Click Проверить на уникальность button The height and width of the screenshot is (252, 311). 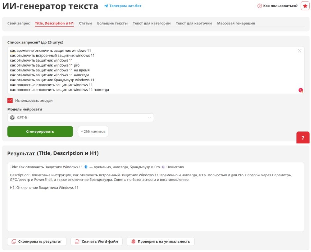pos(161,242)
